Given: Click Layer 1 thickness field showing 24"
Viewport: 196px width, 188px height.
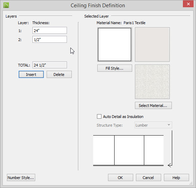Looking at the screenshot, I should pyautogui.click(x=50, y=30).
